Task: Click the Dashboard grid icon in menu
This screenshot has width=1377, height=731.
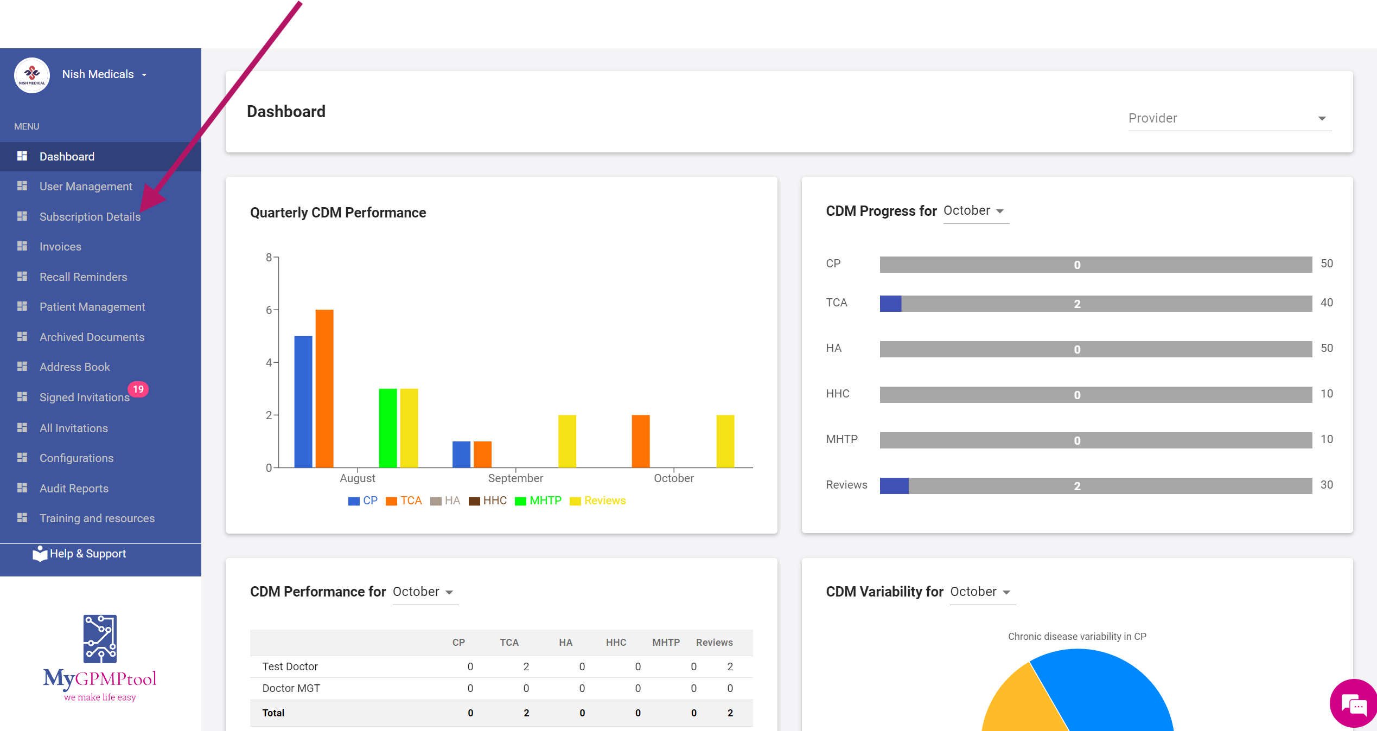Action: coord(22,156)
